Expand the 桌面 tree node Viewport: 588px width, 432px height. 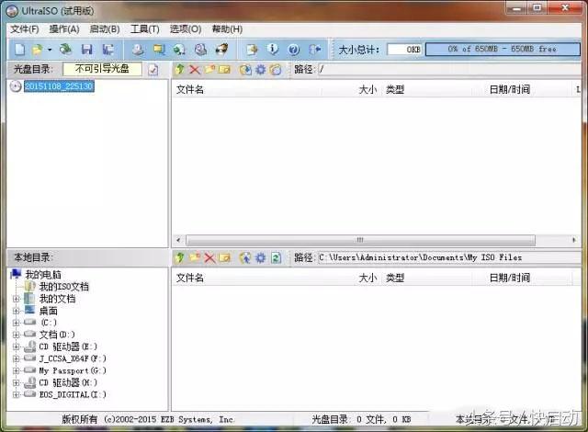coord(16,311)
